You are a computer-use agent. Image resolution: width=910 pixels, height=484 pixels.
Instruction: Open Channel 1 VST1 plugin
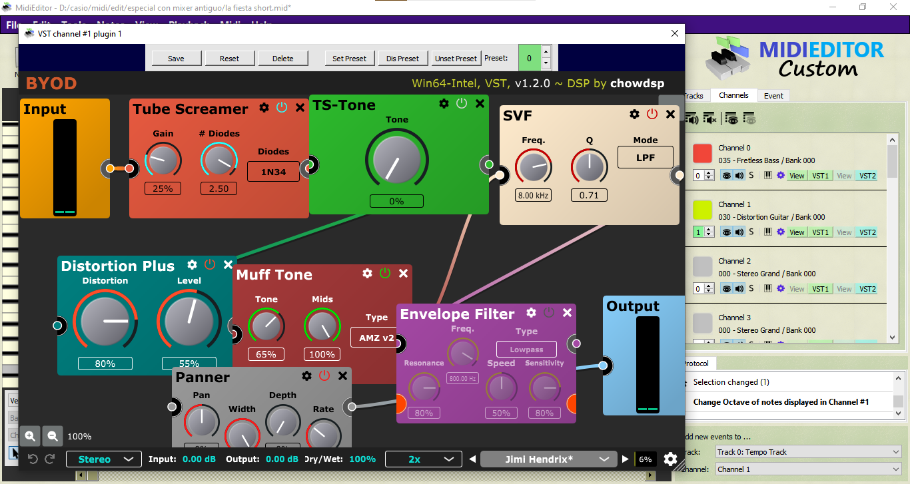tap(820, 232)
